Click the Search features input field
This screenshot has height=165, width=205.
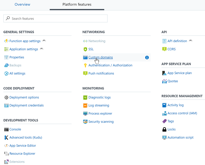point(55,18)
